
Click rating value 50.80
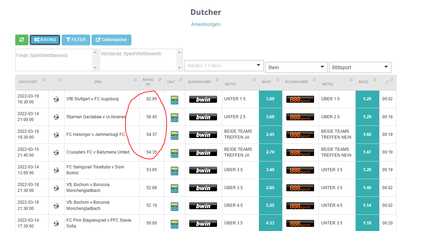[151, 223]
